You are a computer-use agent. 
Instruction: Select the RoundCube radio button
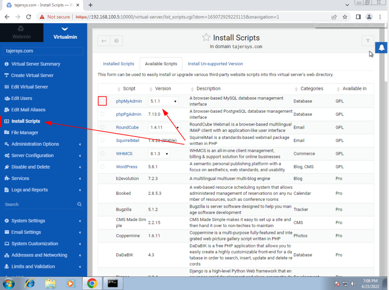coord(102,127)
